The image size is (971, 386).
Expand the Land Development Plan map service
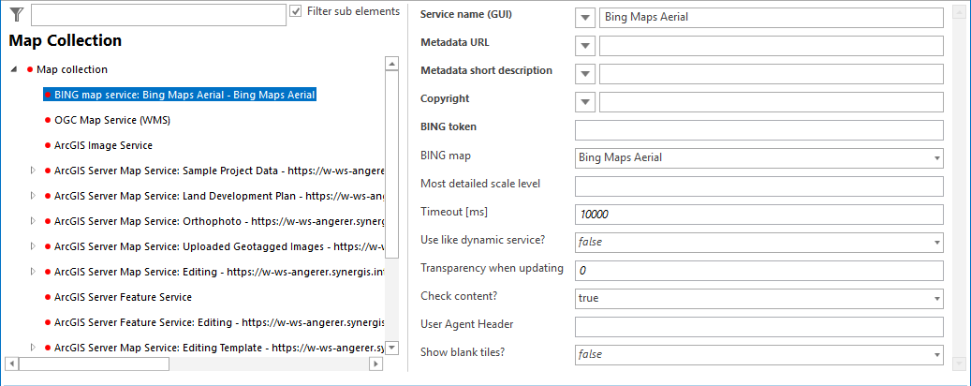point(34,196)
